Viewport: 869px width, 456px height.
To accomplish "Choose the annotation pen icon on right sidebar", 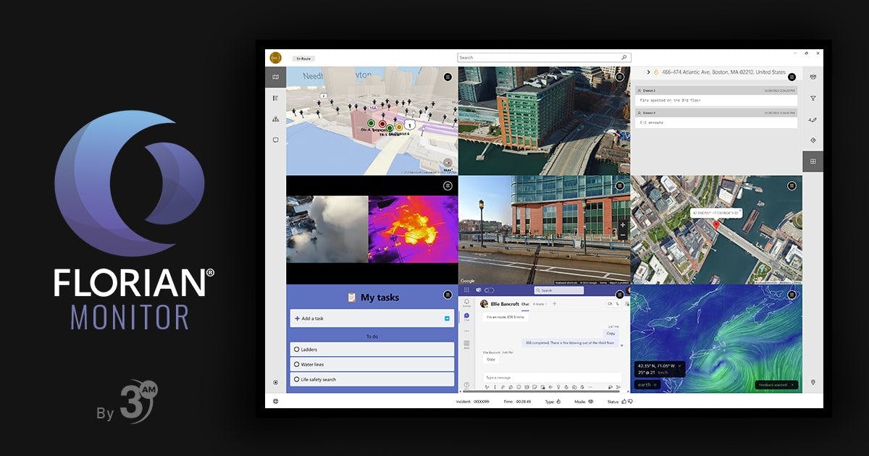I will (x=813, y=120).
